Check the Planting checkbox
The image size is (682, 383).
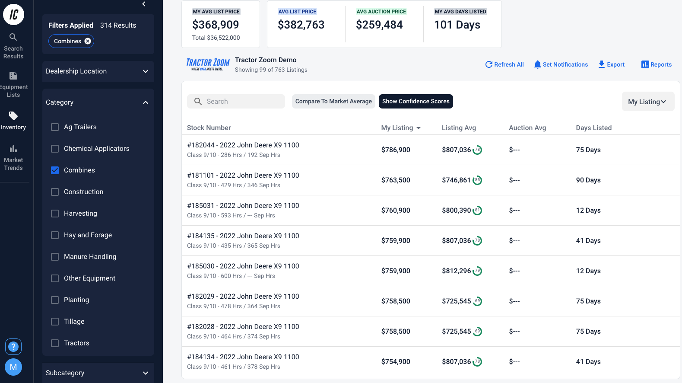pos(55,300)
